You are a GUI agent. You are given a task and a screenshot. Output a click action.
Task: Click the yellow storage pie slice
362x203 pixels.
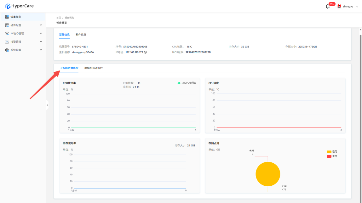(x=268, y=174)
